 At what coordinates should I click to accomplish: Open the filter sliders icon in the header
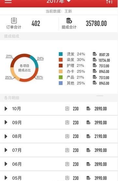click(109, 1)
